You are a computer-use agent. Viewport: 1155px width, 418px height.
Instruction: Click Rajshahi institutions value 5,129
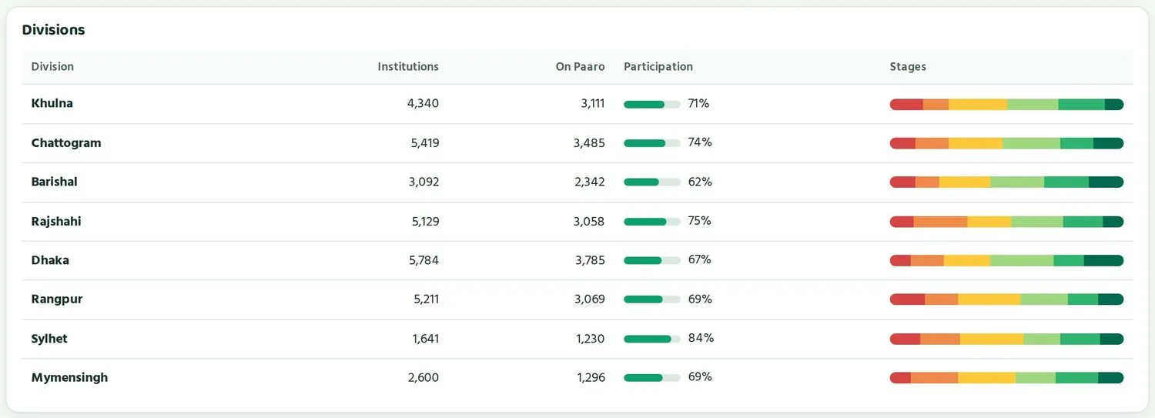(x=425, y=221)
